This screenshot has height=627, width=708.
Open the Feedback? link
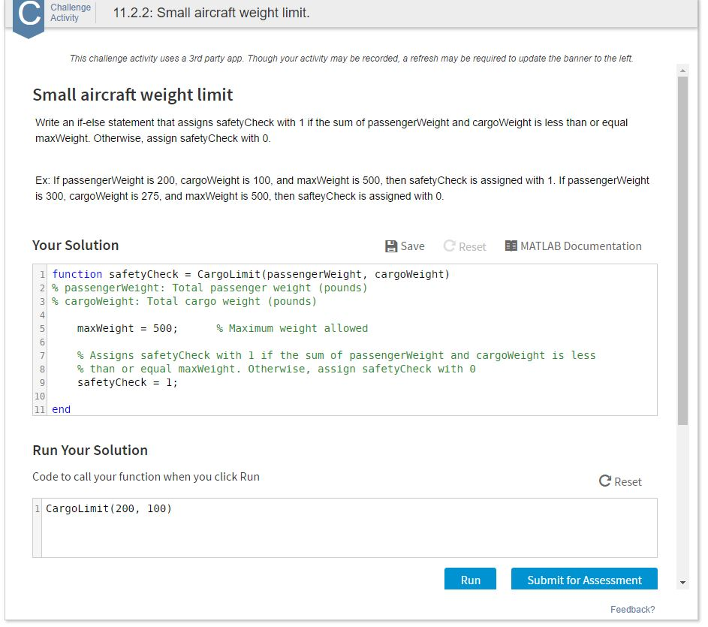click(633, 610)
